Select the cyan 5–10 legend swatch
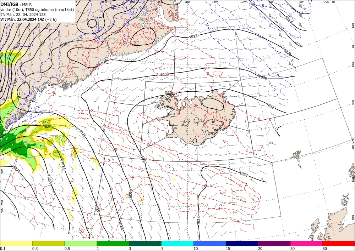The image size is (355, 251). pyautogui.click(x=177, y=243)
